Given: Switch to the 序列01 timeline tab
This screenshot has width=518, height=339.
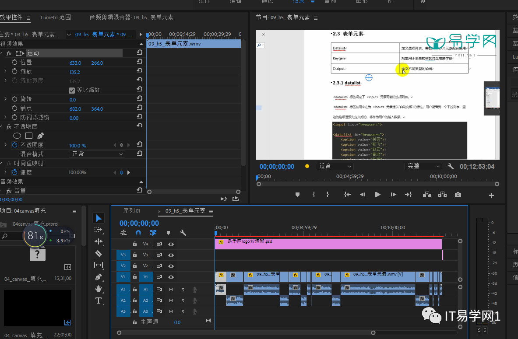Looking at the screenshot, I should tap(132, 211).
